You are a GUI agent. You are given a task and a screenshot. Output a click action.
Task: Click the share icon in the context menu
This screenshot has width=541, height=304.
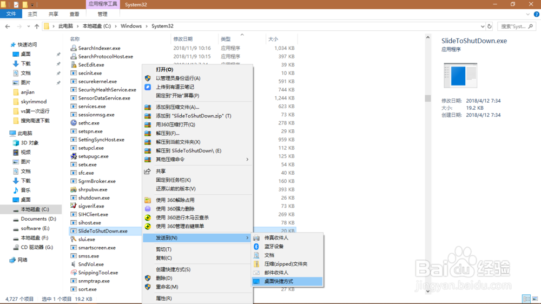pos(147,171)
